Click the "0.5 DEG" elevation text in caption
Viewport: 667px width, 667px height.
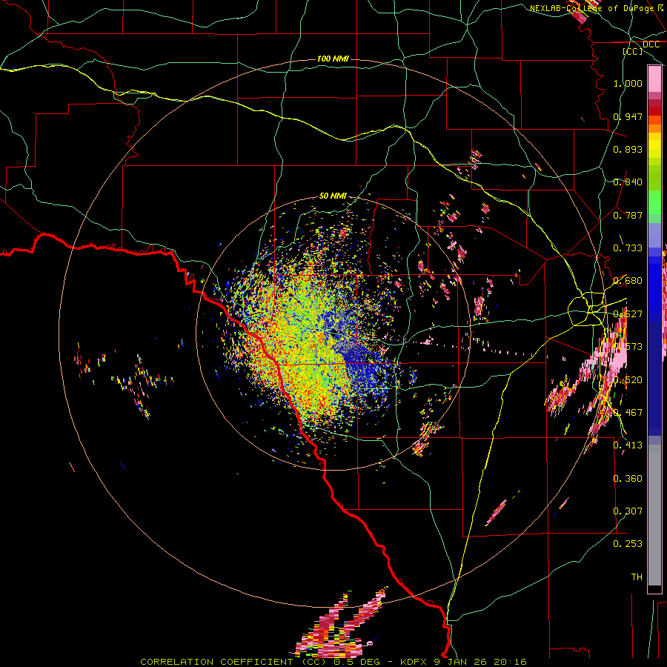[356, 662]
